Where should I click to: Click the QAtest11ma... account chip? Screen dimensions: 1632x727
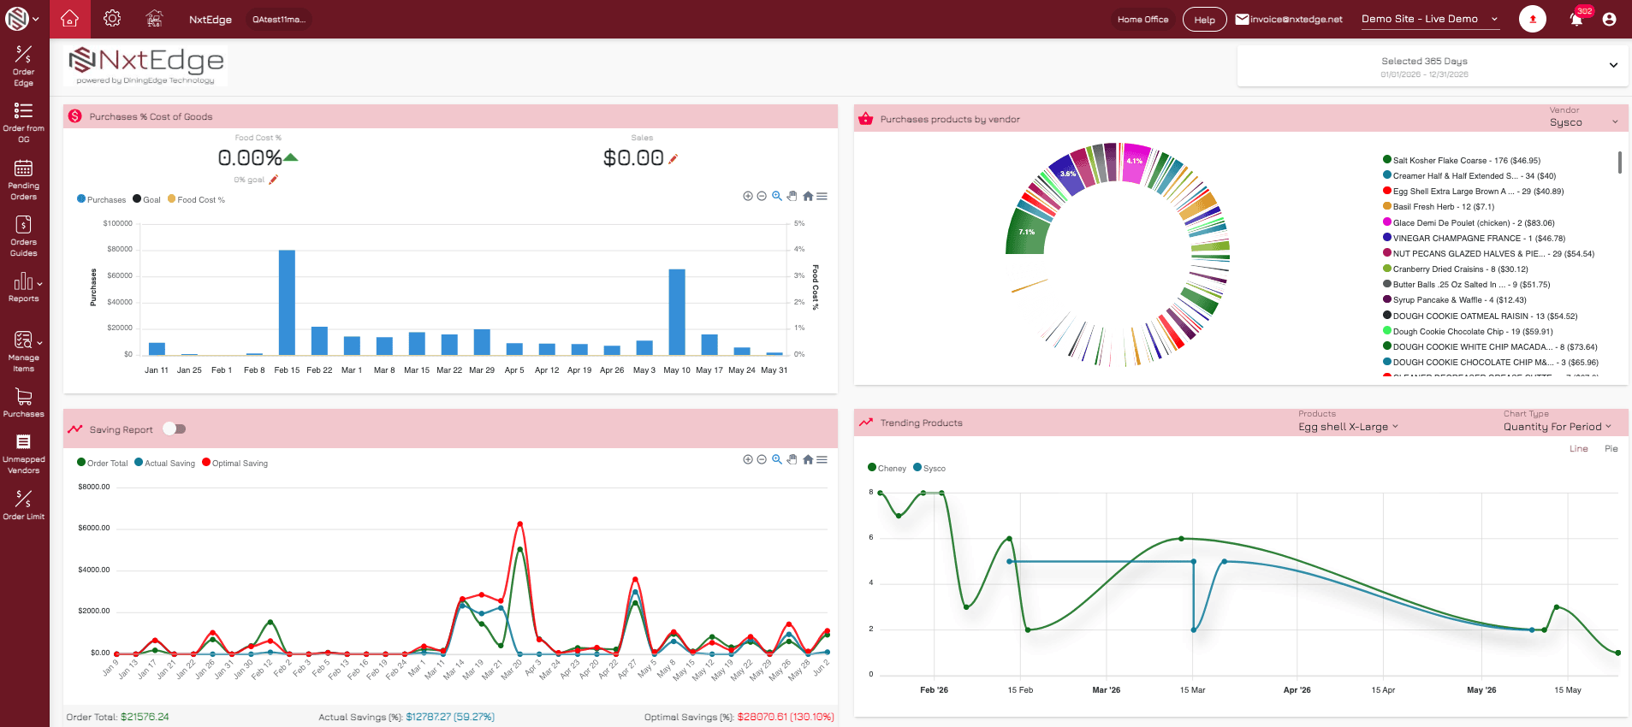[278, 19]
